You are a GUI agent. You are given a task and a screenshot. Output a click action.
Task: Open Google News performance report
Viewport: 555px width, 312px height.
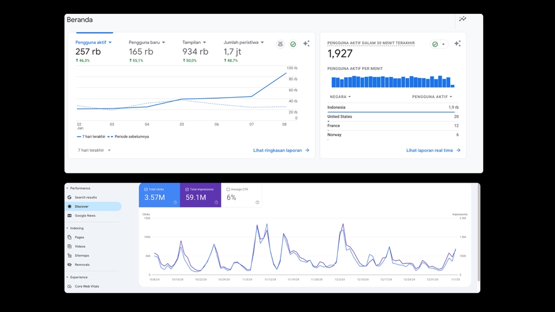click(x=85, y=216)
